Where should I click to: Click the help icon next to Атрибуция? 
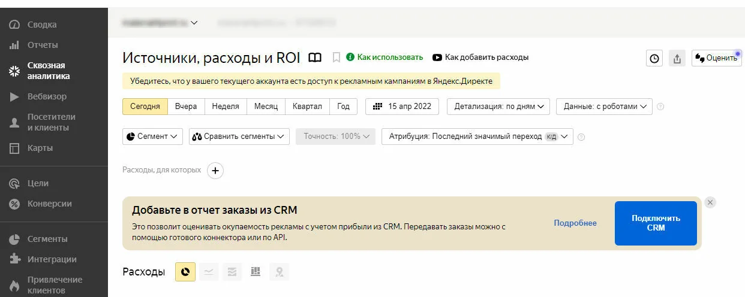point(581,137)
